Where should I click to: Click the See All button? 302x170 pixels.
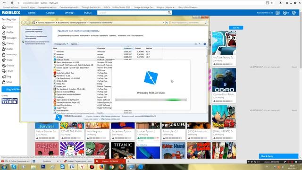point(236,28)
